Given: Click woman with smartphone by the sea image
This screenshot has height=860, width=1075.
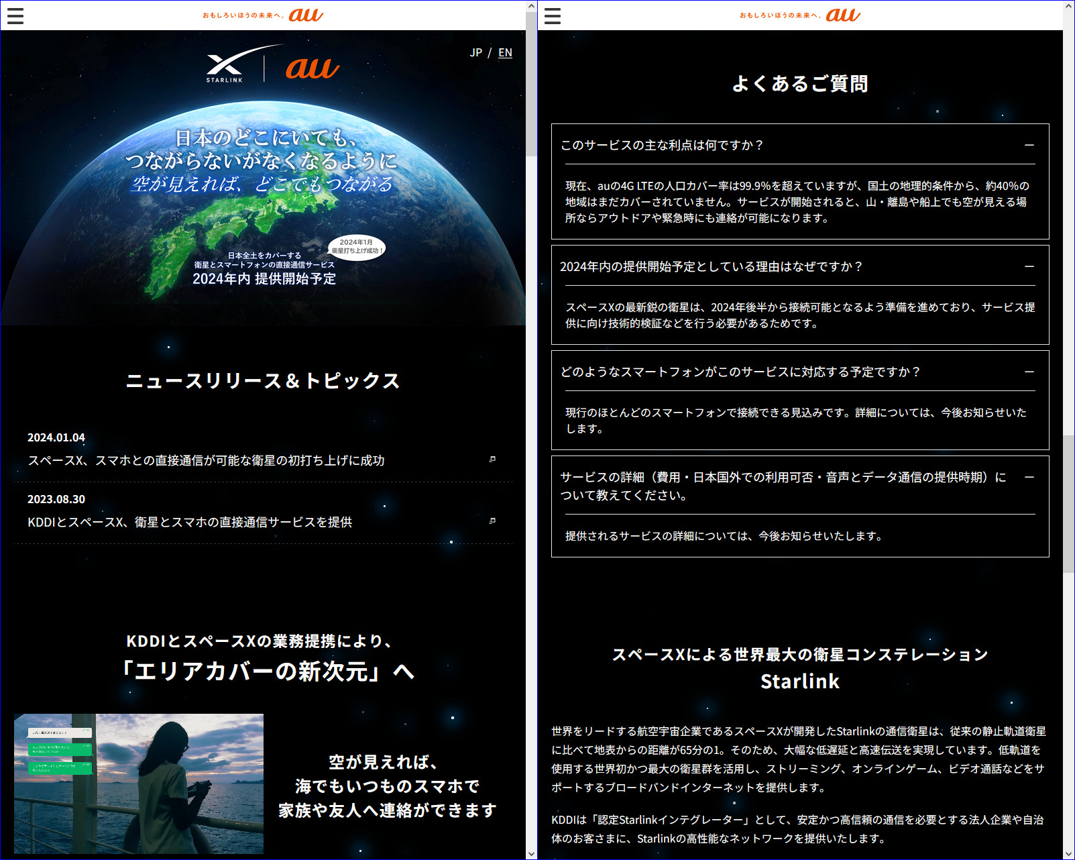Looking at the screenshot, I should tap(139, 783).
